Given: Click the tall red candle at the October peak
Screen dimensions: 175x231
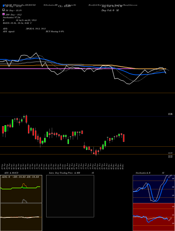Looking at the screenshot, I should point(26,119).
